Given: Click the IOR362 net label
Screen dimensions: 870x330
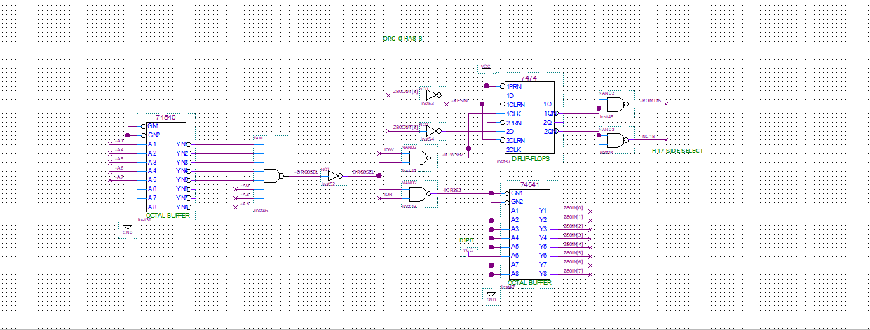Looking at the screenshot, I should click(x=452, y=191).
